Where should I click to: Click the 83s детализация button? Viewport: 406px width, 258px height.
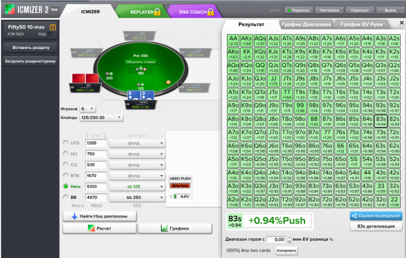point(376,226)
